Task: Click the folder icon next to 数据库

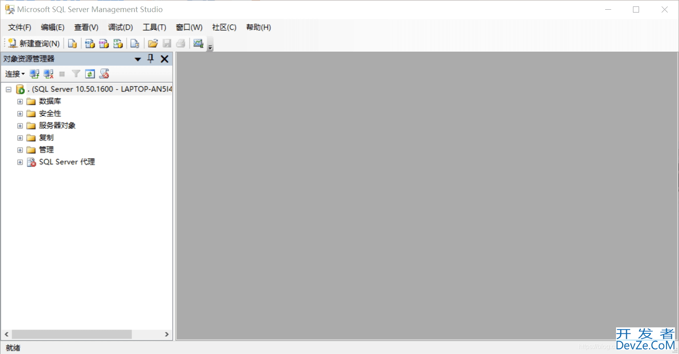Action: 31,101
